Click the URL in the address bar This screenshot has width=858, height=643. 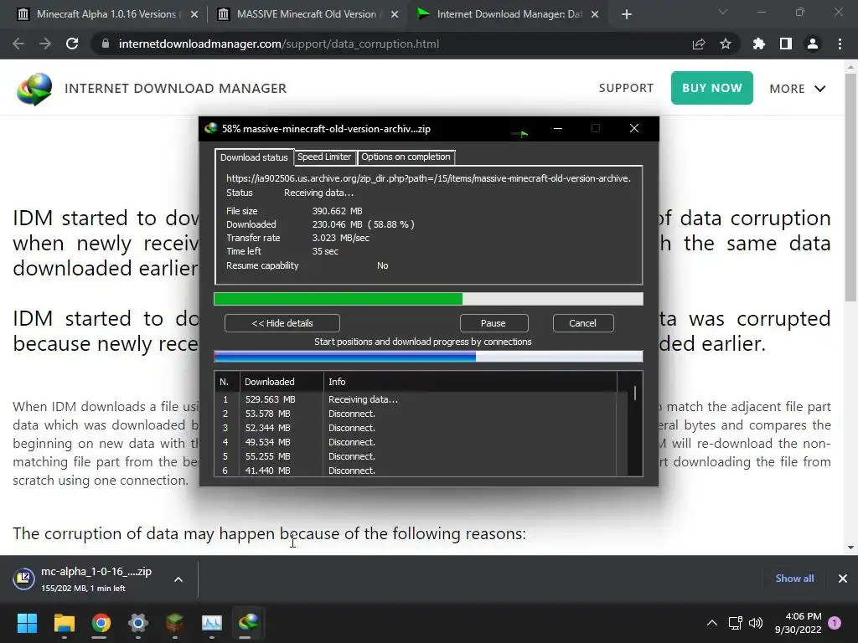278,44
